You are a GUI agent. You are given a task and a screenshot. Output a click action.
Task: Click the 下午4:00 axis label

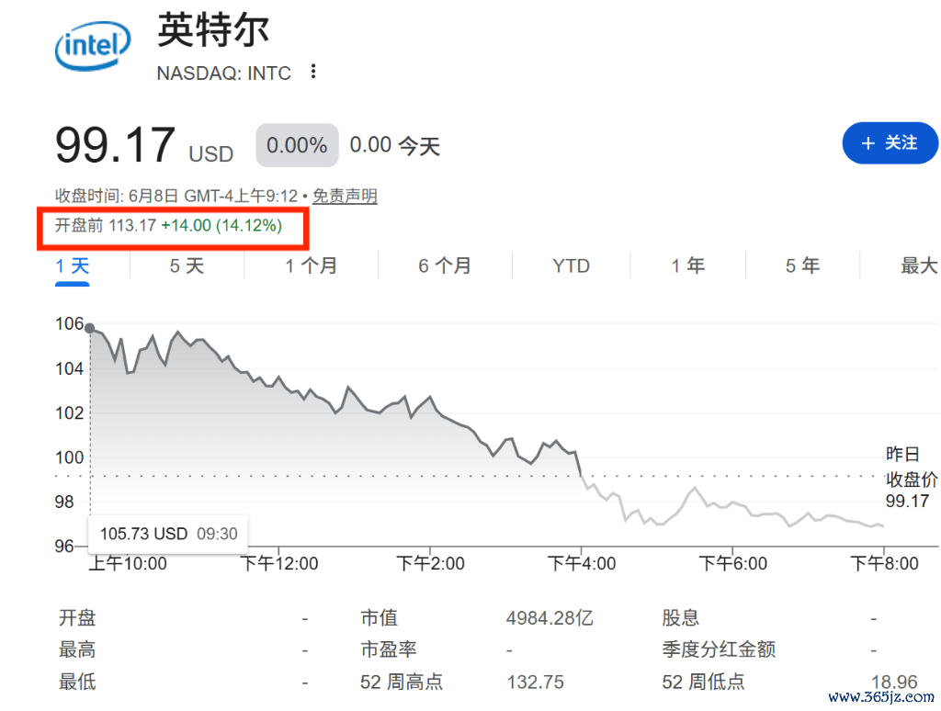coord(582,564)
